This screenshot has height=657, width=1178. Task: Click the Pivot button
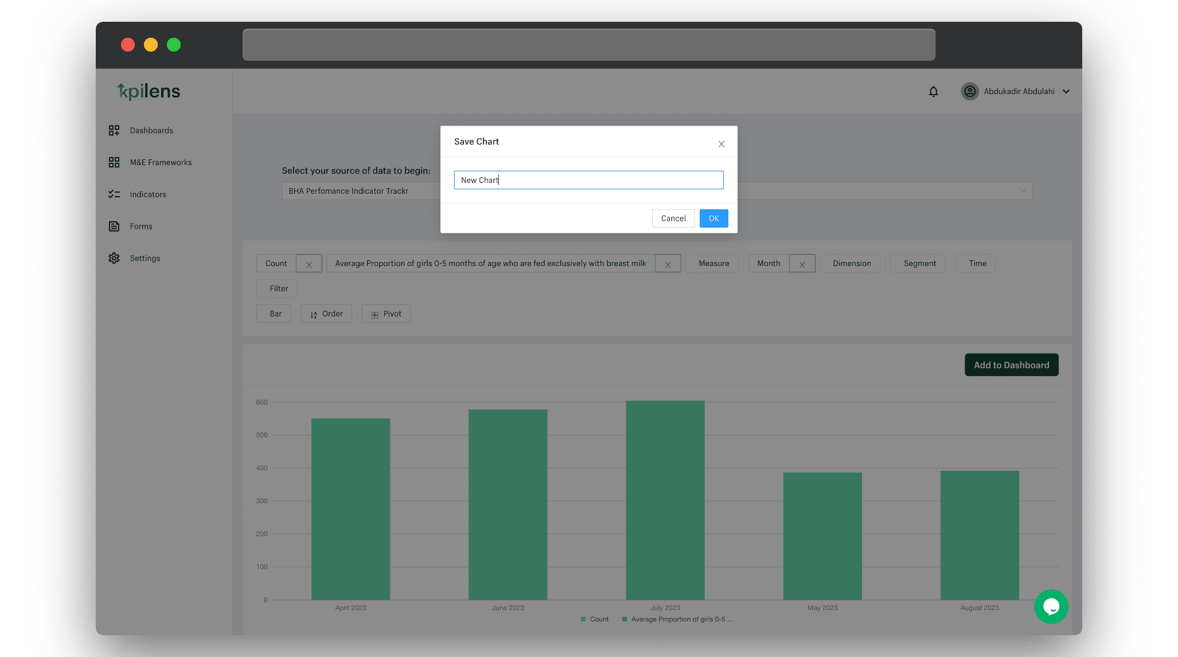point(386,314)
